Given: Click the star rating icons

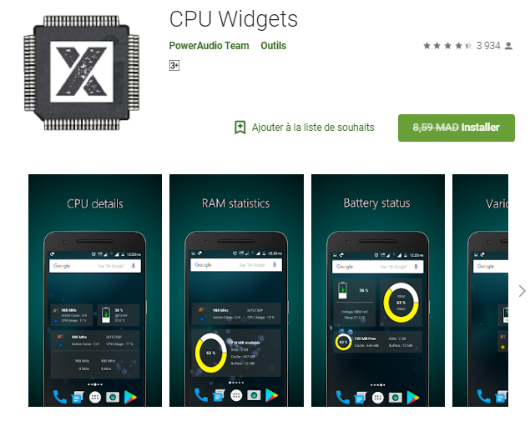Looking at the screenshot, I should pyautogui.click(x=447, y=46).
